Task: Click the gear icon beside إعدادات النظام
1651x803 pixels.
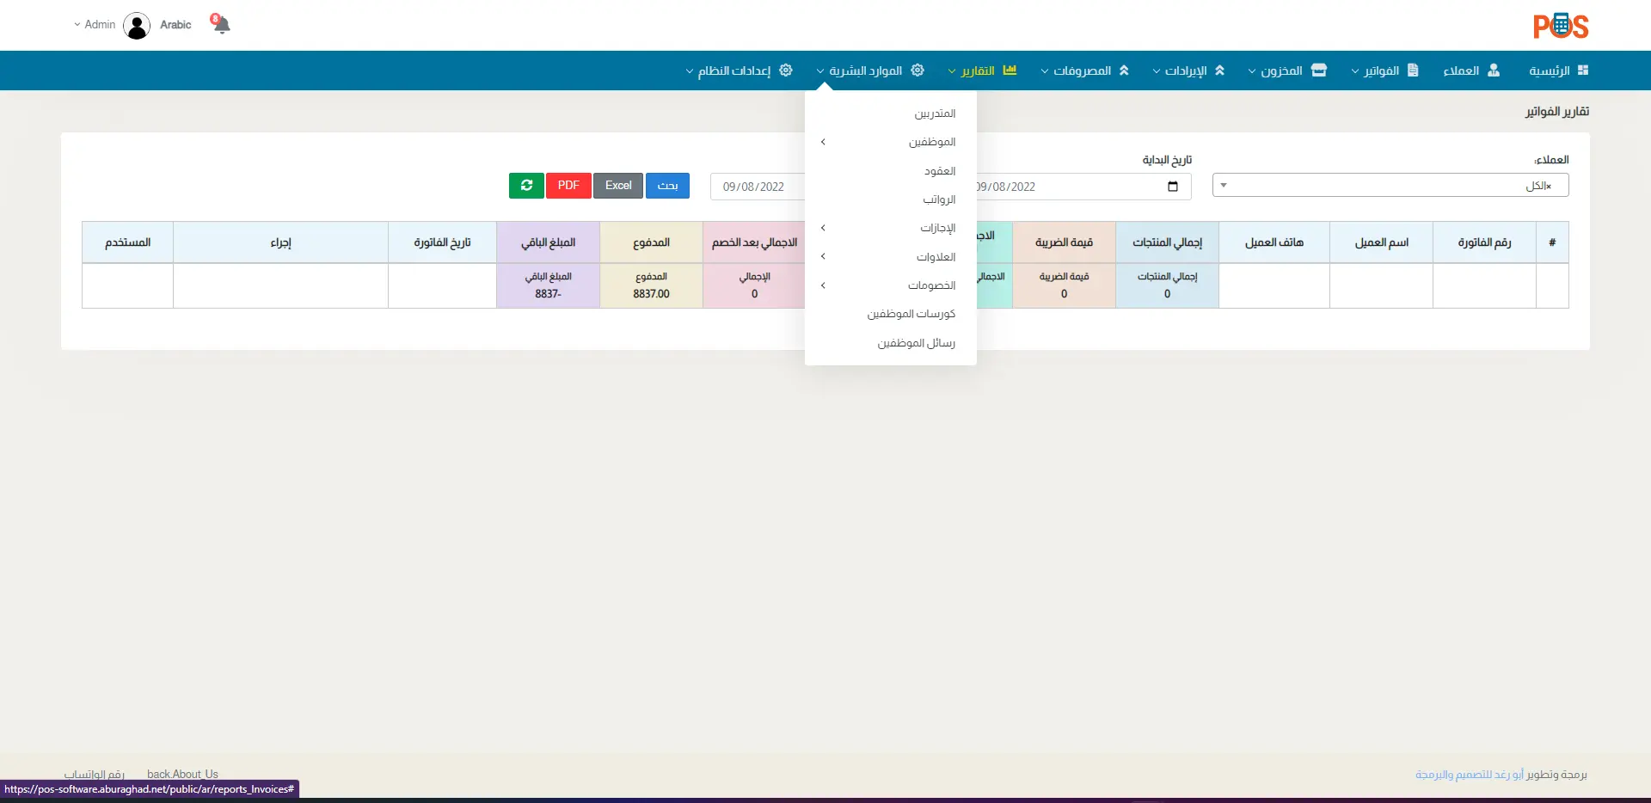Action: pos(785,70)
